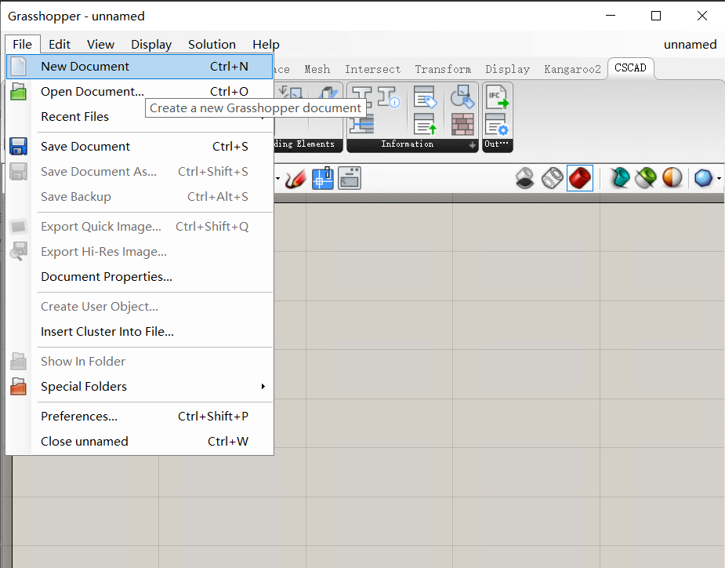Click the blue floppy Save Document icon
Viewport: 725px width, 568px height.
coord(19,146)
